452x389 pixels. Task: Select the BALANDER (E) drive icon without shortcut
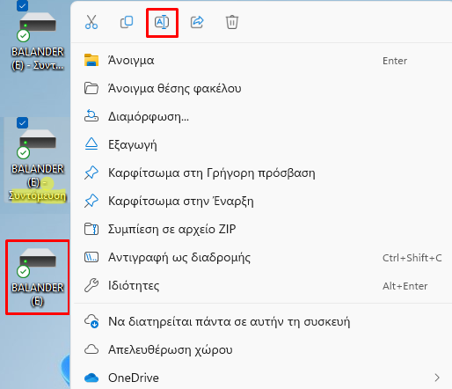click(x=38, y=277)
